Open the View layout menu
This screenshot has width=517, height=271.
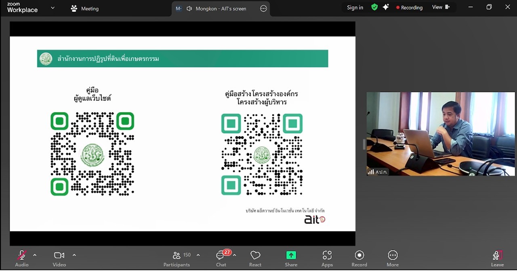point(440,7)
